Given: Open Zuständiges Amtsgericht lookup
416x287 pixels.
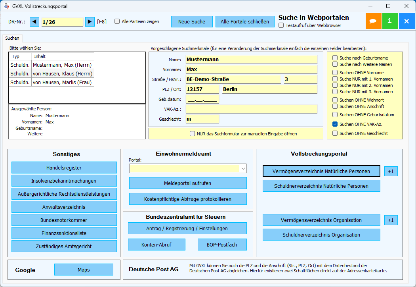Looking at the screenshot, I should tap(64, 247).
